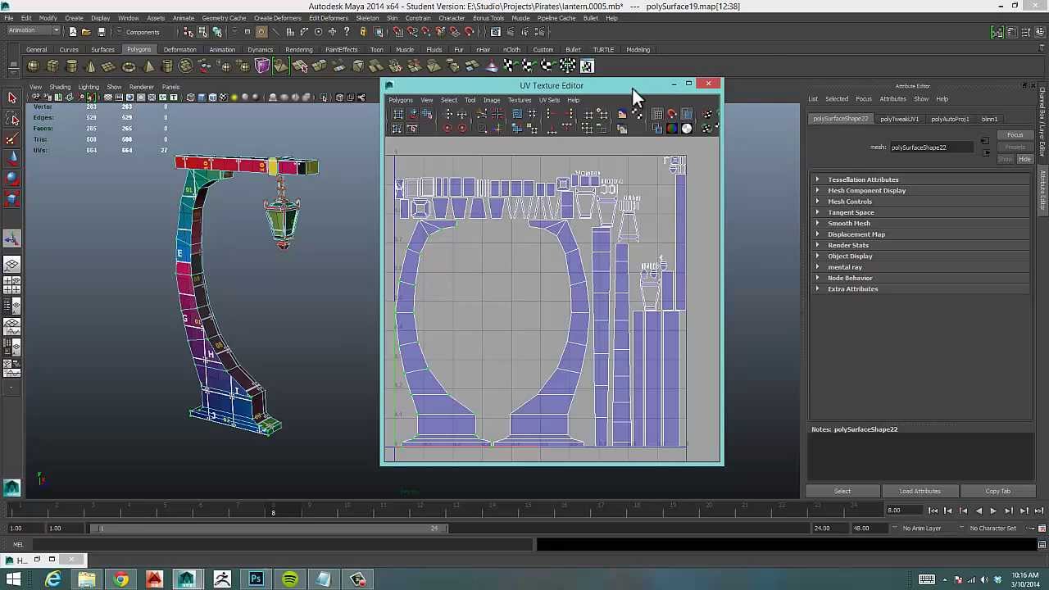Click the Lasso tool in toolbox
The image size is (1049, 590).
(11, 119)
